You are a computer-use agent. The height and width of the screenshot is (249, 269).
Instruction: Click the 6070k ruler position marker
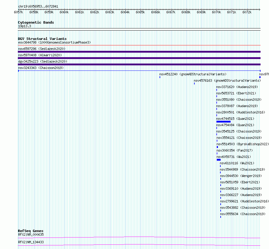216,12
